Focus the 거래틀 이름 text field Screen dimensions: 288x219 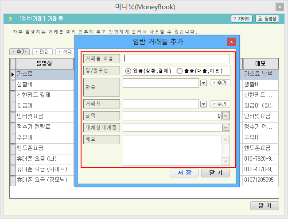176,59
